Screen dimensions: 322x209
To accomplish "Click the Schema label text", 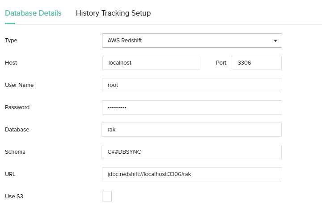I will point(15,152).
